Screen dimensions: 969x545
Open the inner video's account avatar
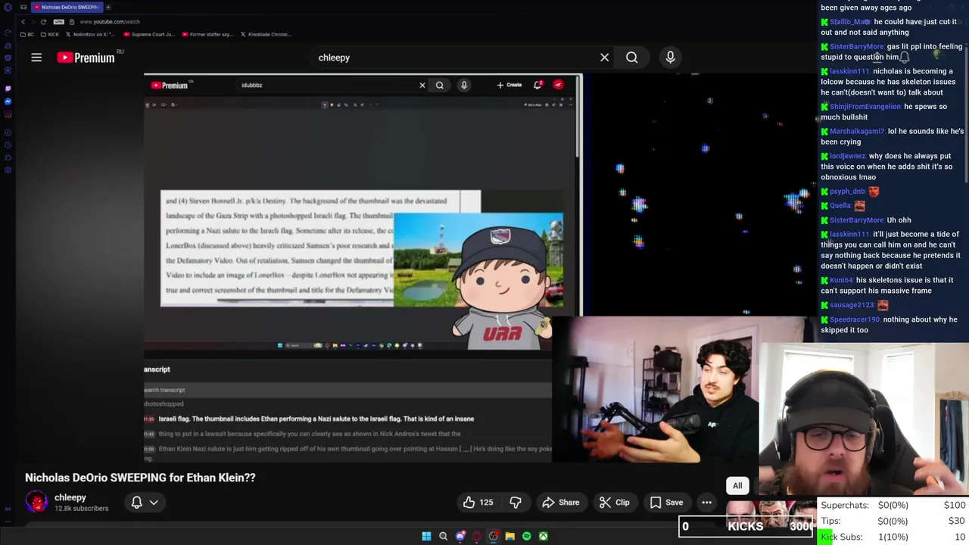(558, 85)
